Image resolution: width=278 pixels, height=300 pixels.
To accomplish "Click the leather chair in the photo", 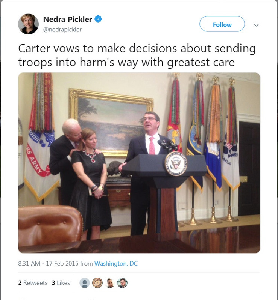I will click(51, 226).
